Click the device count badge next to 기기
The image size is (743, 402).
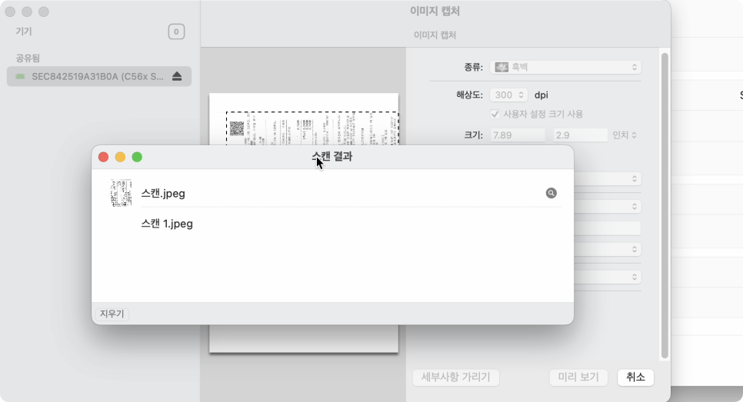[176, 32]
